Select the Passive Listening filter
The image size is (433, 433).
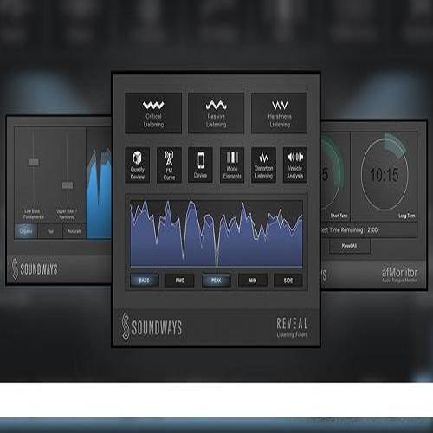(216, 113)
